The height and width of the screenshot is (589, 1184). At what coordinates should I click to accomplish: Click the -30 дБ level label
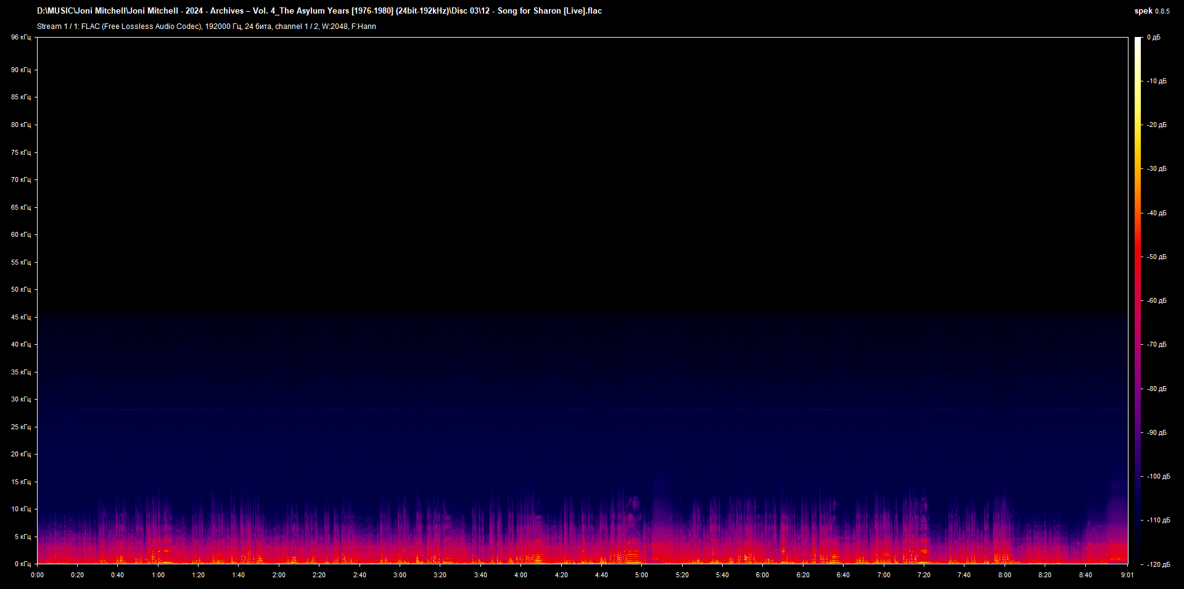click(x=1156, y=169)
